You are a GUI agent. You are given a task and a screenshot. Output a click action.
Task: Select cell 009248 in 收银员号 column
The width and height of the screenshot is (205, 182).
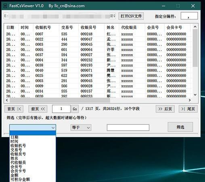pyautogui.click(x=86, y=34)
